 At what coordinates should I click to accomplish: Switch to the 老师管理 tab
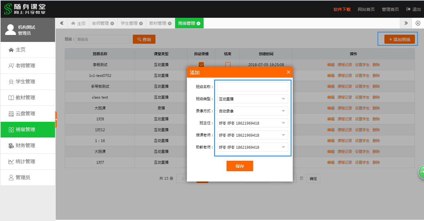coord(100,23)
